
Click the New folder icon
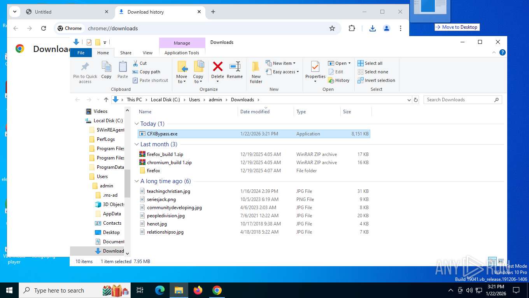click(256, 67)
